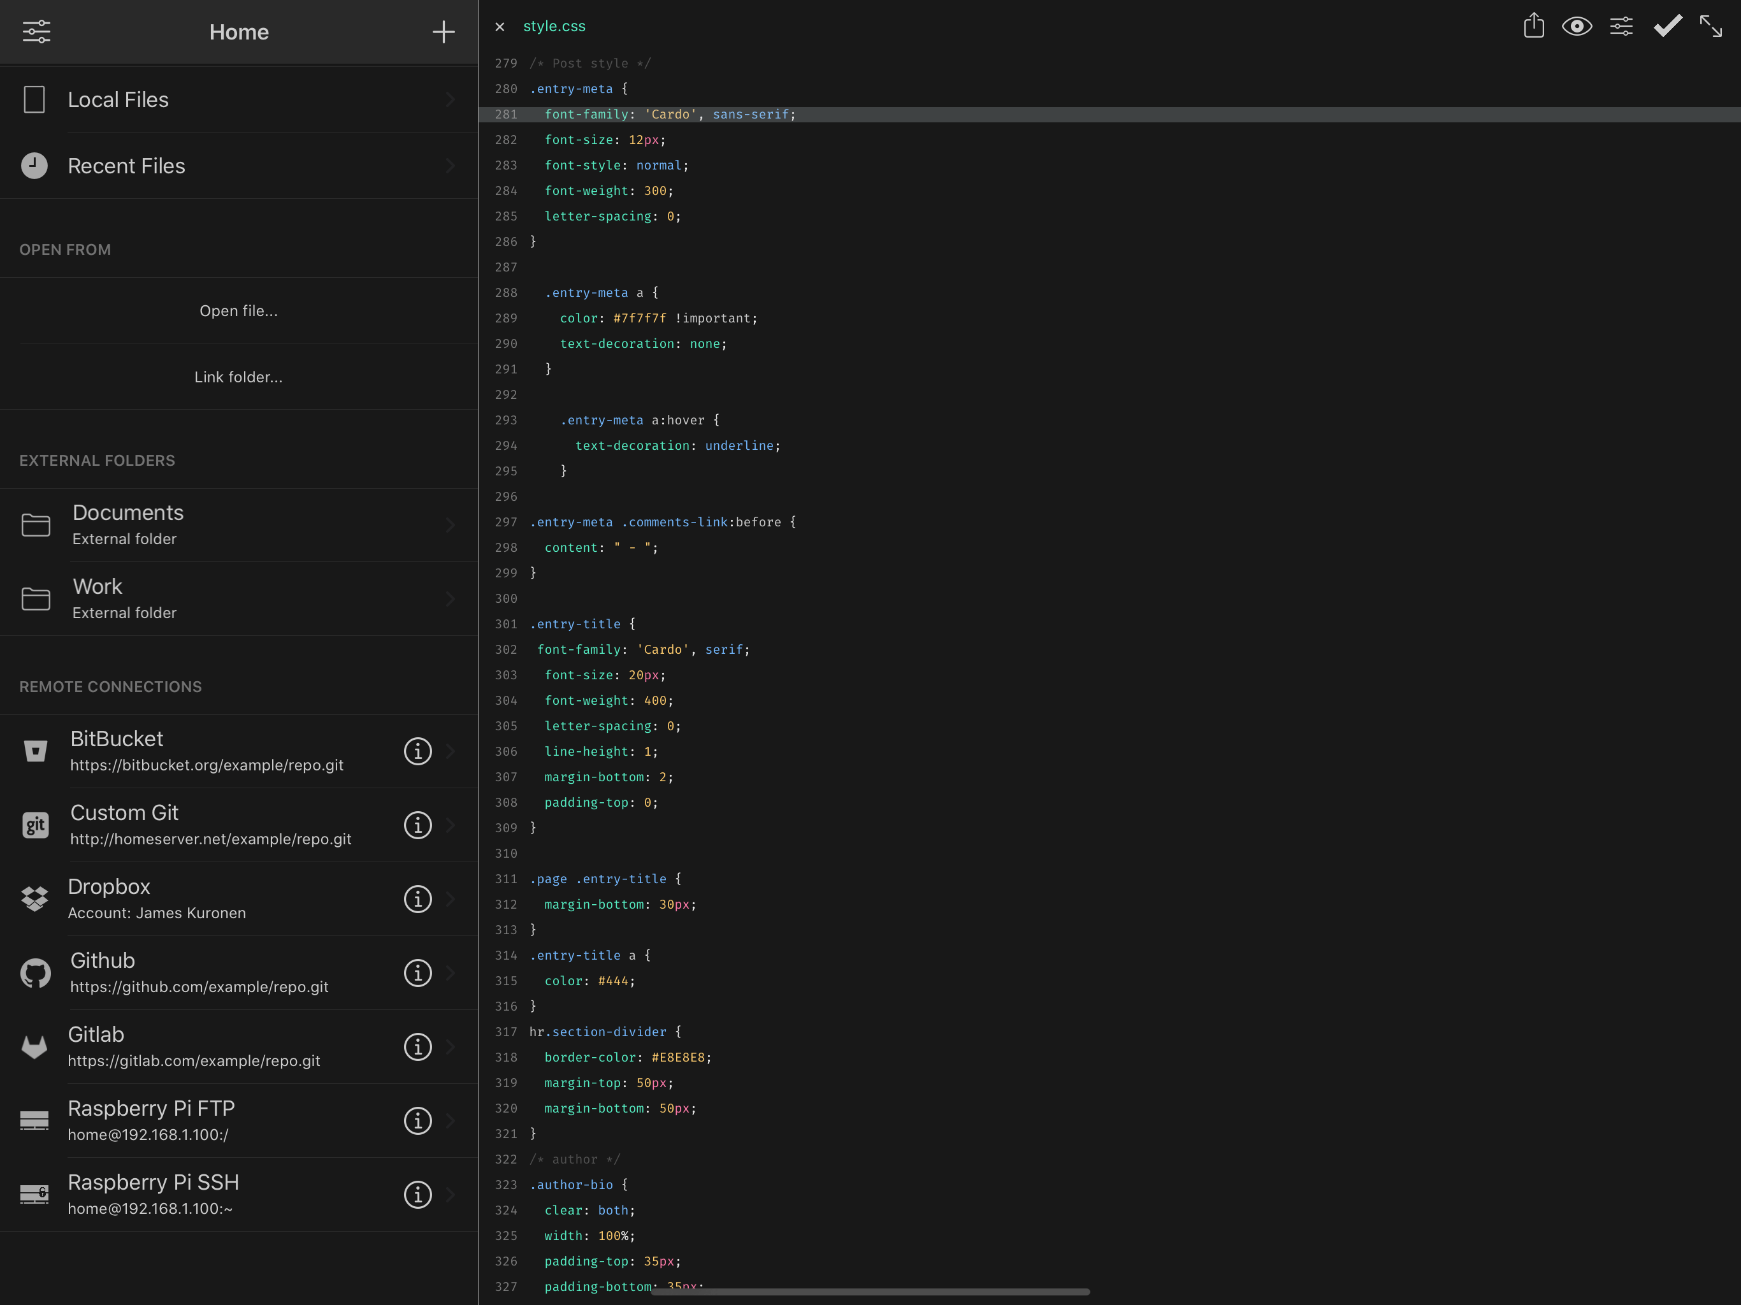The height and width of the screenshot is (1305, 1741).
Task: Choose Link folder...
Action: coord(238,377)
